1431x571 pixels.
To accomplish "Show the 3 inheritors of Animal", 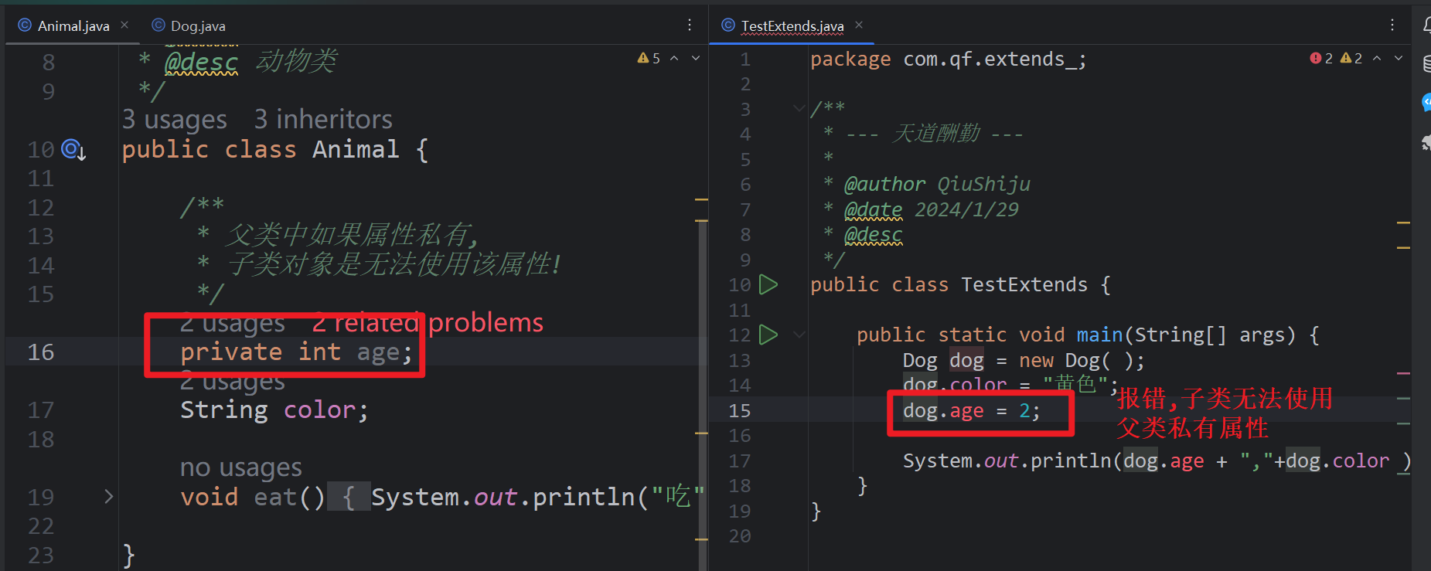I will click(x=323, y=120).
